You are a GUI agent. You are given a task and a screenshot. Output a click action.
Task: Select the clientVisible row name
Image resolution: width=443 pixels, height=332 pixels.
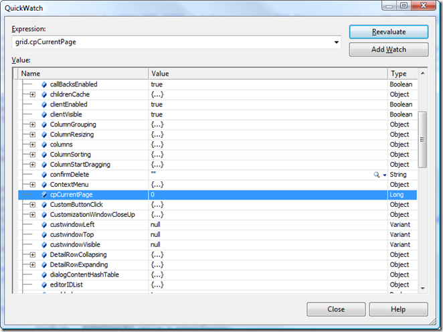[x=66, y=114]
